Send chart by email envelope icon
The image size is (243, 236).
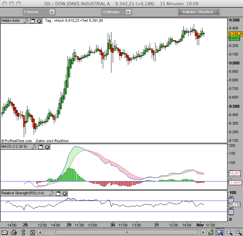5,232
